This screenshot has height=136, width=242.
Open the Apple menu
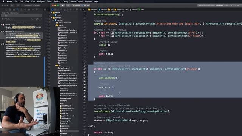(3, 2)
